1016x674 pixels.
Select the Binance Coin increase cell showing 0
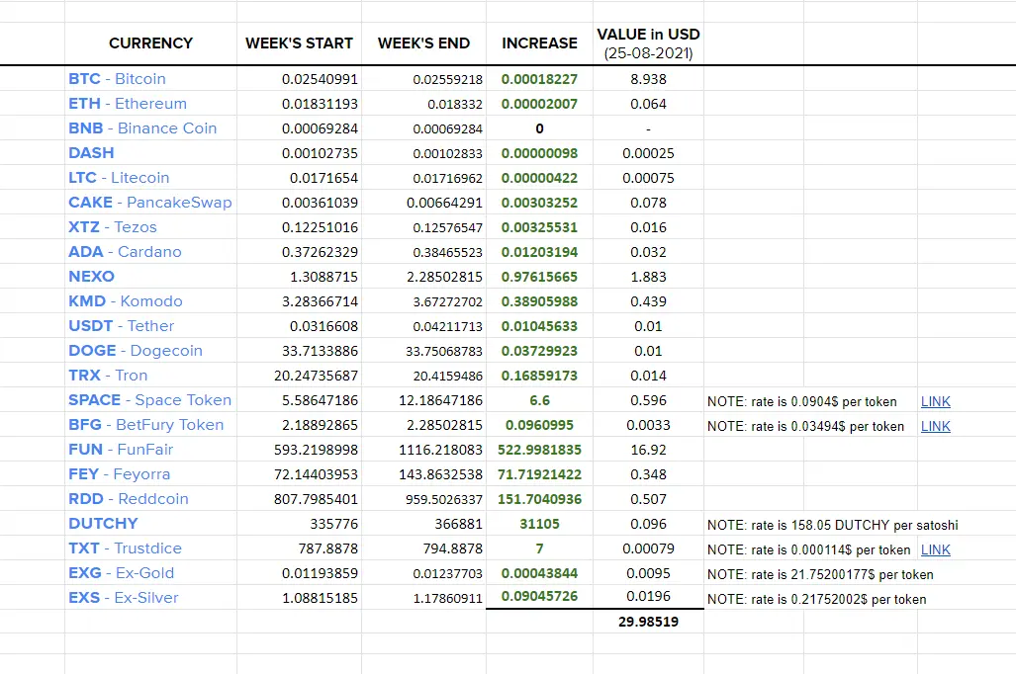click(x=539, y=128)
